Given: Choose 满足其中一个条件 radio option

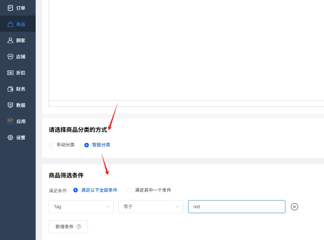Looking at the screenshot, I should tap(129, 190).
